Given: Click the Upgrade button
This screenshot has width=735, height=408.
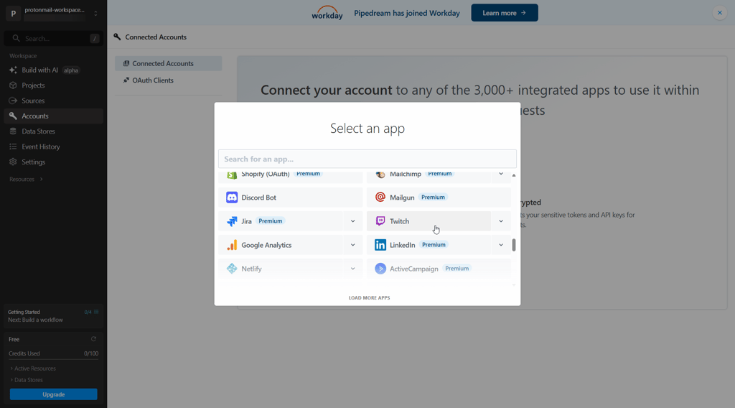Looking at the screenshot, I should pos(53,394).
